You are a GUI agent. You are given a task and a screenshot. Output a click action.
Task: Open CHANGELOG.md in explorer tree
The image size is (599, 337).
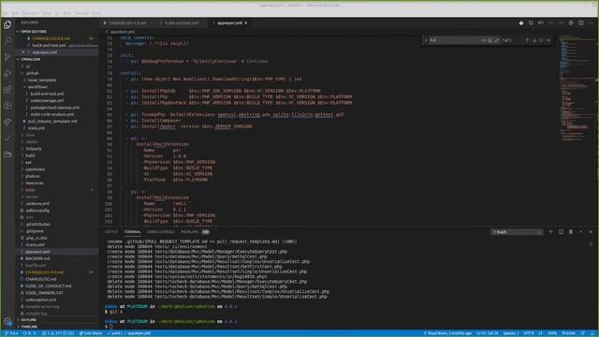coord(40,279)
